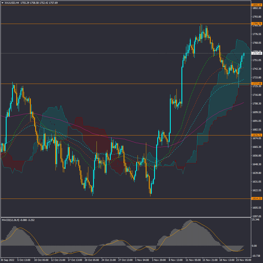
Task: Click the -10.738 MACD scale value
Action: (256, 256)
